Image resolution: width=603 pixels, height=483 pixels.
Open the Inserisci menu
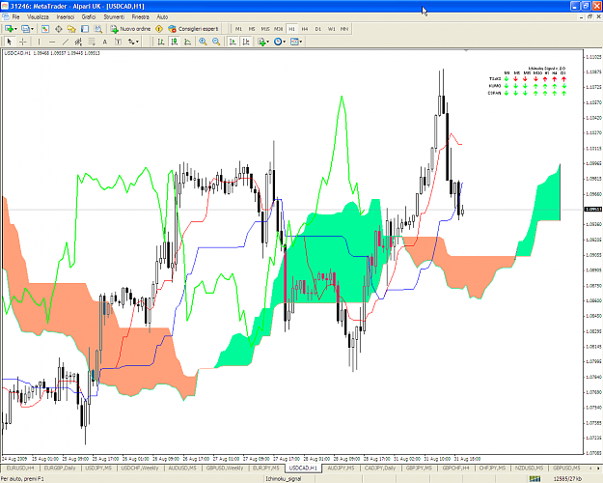coord(66,17)
